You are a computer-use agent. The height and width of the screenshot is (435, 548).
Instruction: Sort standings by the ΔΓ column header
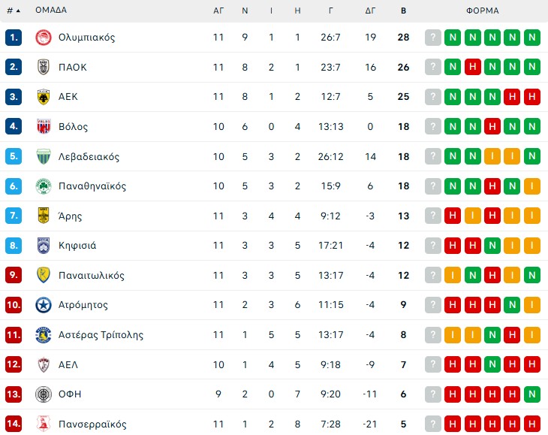[x=370, y=11]
